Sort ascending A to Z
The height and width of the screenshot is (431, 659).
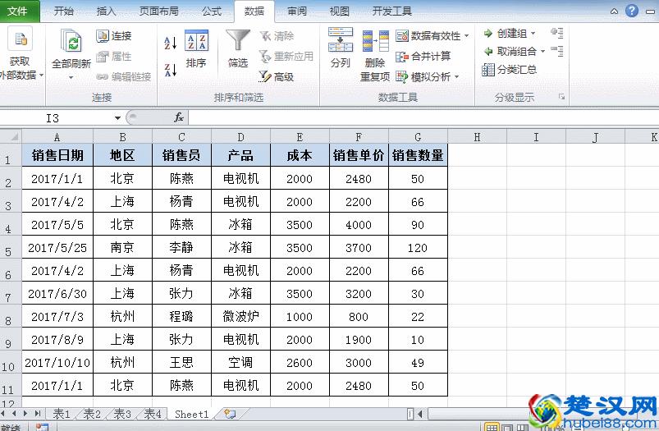coord(170,43)
